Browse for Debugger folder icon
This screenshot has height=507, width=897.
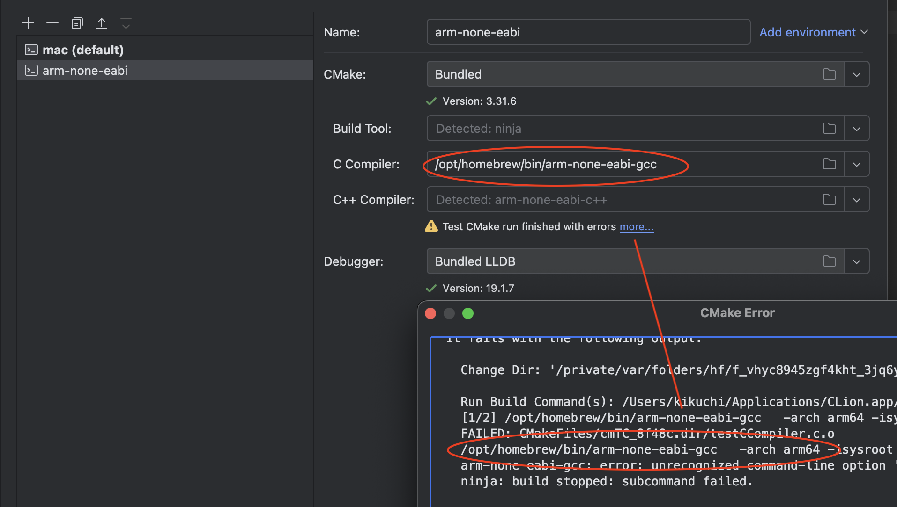click(x=830, y=261)
